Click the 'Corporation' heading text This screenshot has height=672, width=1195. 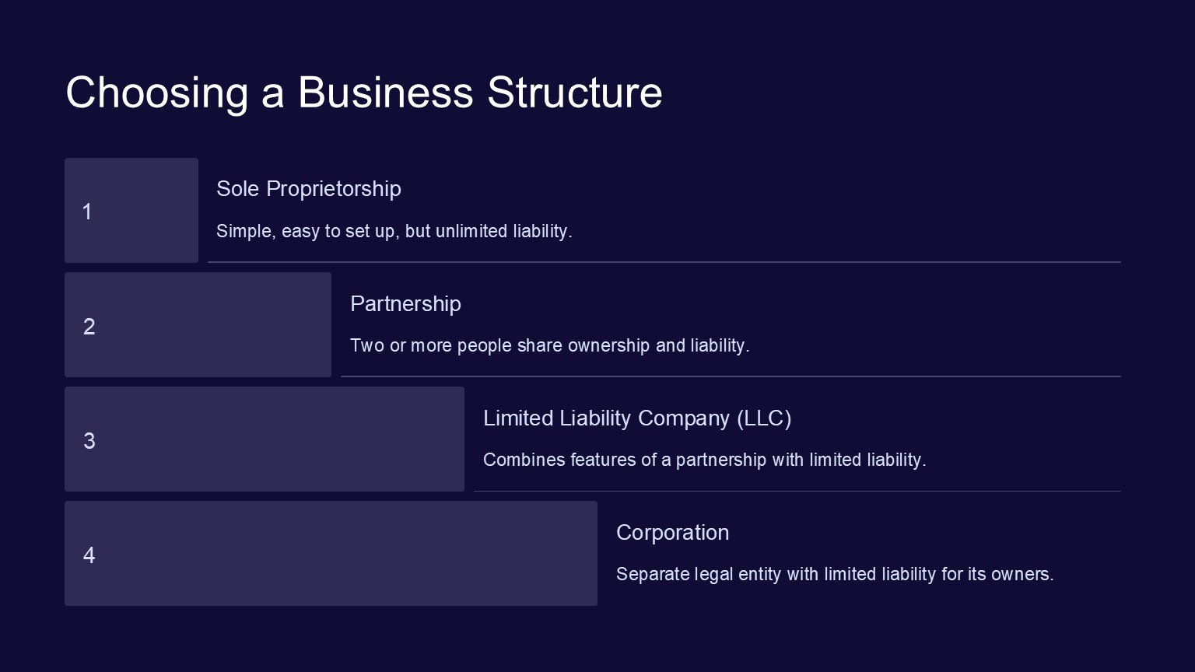672,533
